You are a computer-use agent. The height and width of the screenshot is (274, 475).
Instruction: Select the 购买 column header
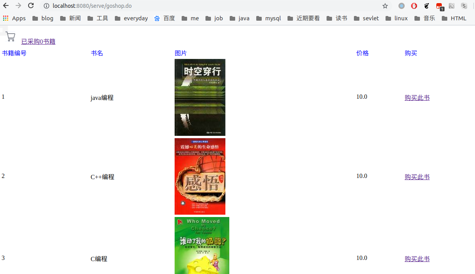411,53
